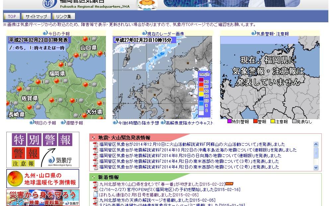The width and height of the screenshot is (332, 206).
Task: Click PDF icon beside 2014年10月22日 Okinawa earthquake entry
Action: [x=95, y=150]
